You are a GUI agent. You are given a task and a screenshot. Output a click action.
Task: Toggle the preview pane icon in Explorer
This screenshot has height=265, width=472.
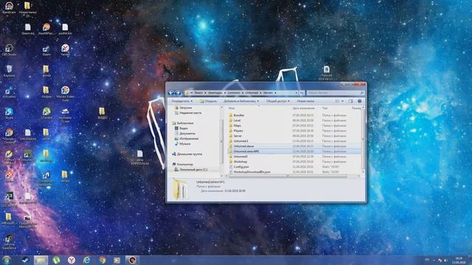(x=351, y=102)
